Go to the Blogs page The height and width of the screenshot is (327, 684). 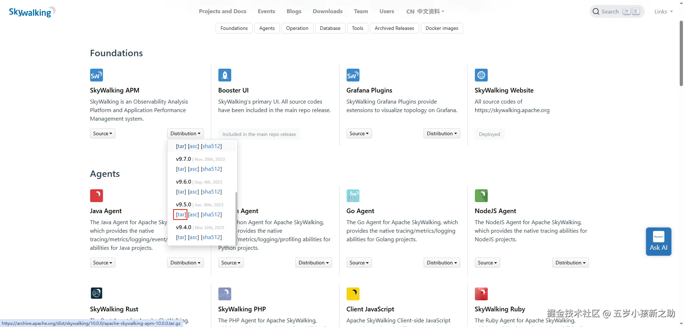click(x=294, y=11)
